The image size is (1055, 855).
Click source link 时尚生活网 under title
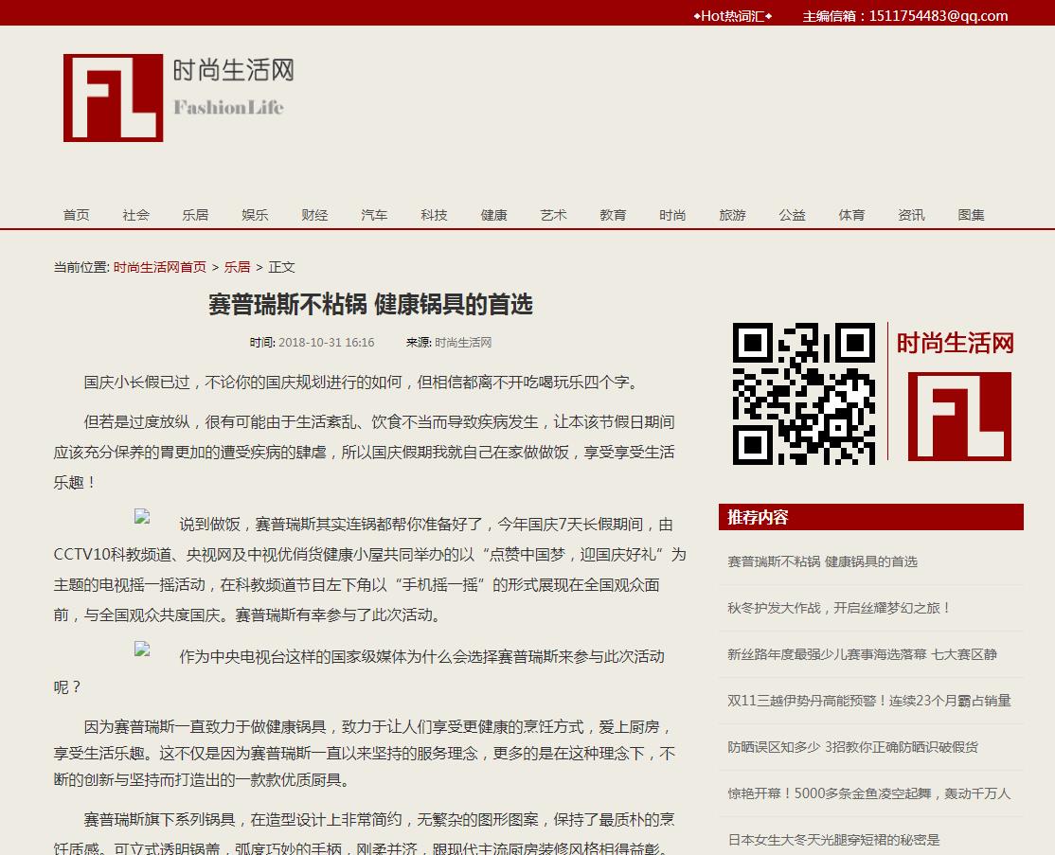click(x=463, y=343)
